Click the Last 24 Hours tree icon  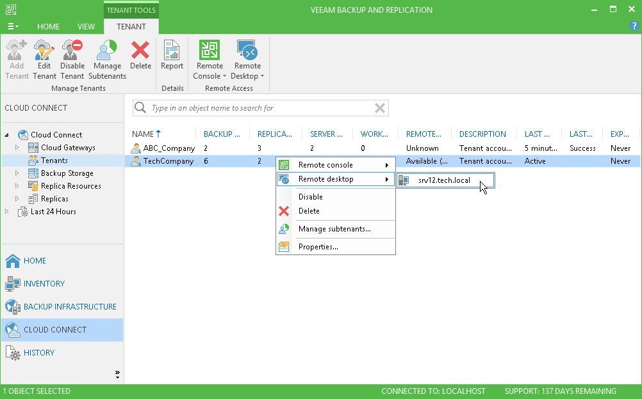click(23, 212)
